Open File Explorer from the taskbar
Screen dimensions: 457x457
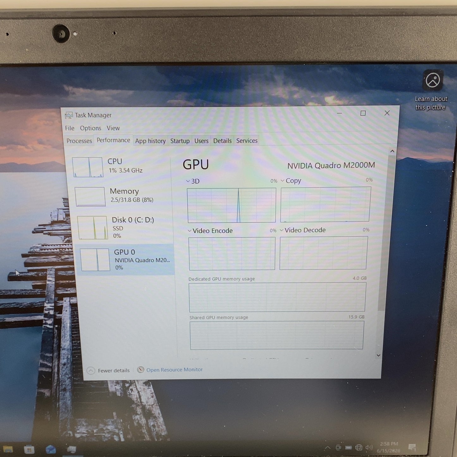(x=8, y=449)
